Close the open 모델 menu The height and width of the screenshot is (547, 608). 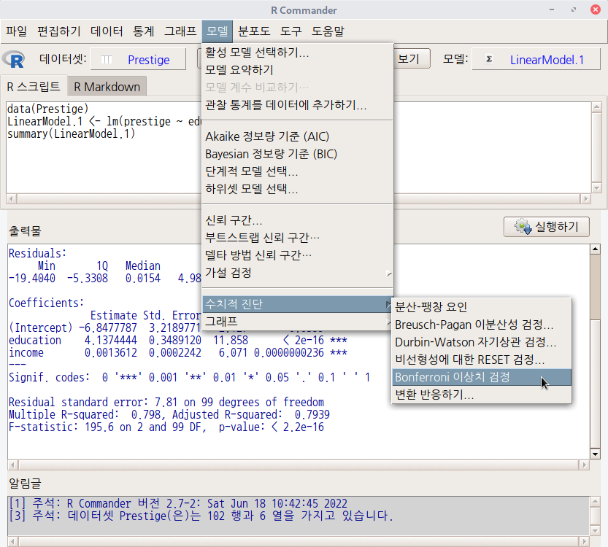[x=218, y=31]
